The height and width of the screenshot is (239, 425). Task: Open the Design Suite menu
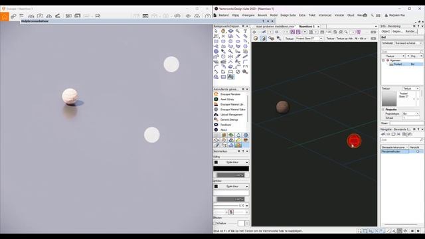coord(288,15)
